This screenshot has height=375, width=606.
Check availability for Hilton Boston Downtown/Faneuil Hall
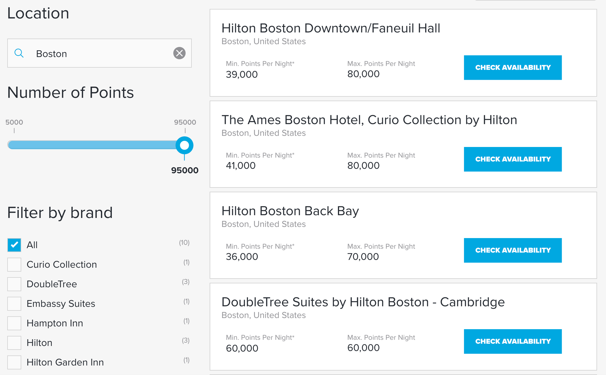coord(512,67)
